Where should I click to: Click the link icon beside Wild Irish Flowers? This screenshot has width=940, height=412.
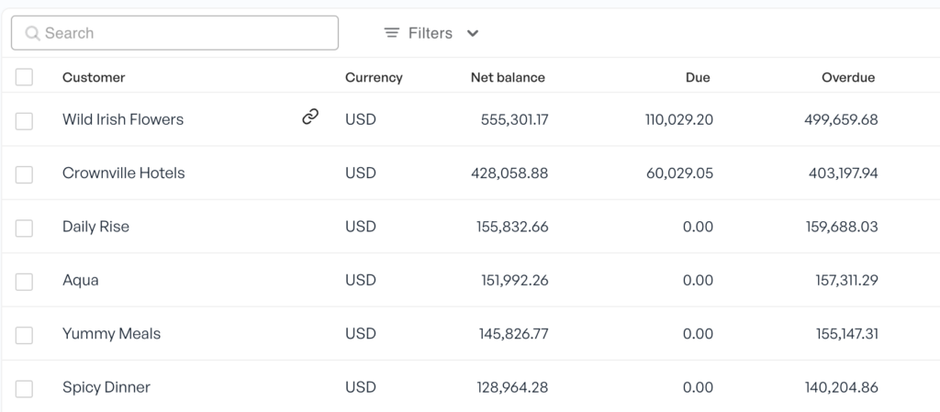point(310,117)
